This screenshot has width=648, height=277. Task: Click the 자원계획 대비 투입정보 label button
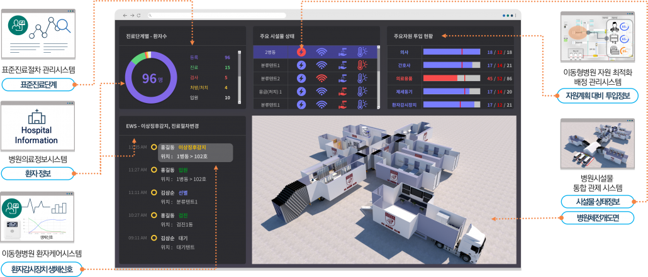pos(599,95)
